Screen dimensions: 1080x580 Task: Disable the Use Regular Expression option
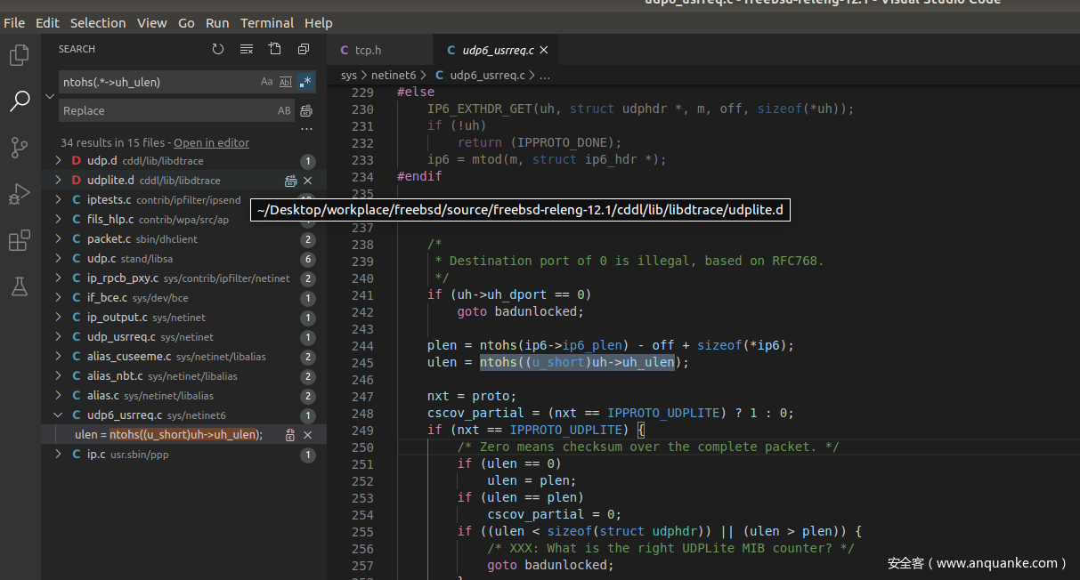305,82
